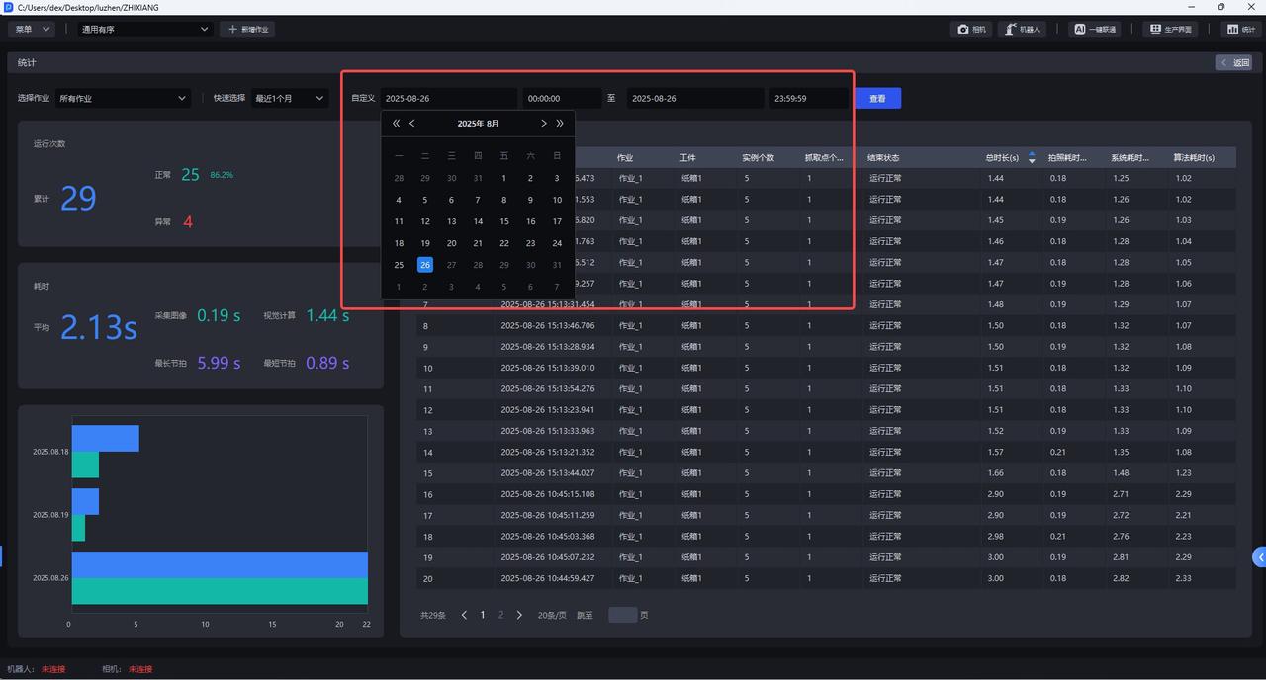
Task: Sort table by 总时长(s) column
Action: (1032, 157)
